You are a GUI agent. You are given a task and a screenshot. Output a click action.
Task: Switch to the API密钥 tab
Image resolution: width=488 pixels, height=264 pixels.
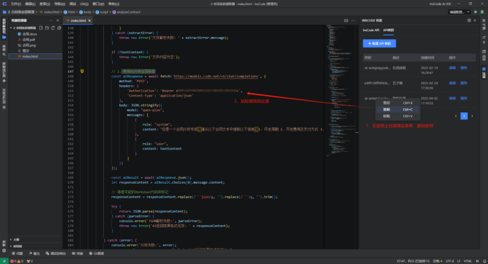(389, 30)
